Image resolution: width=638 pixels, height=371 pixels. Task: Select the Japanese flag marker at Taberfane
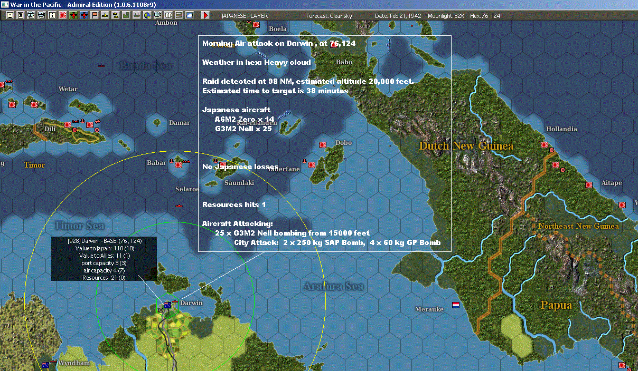point(312,164)
